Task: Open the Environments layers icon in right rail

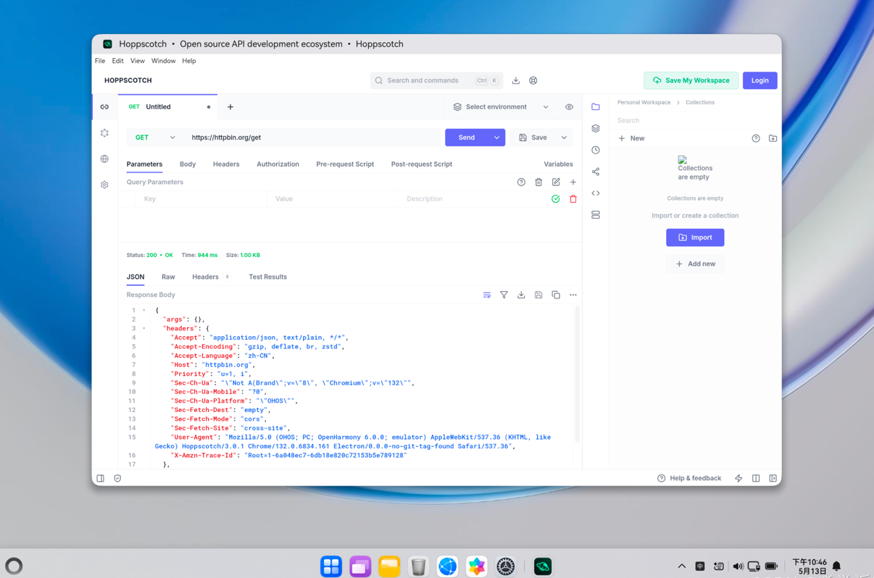Action: point(596,128)
